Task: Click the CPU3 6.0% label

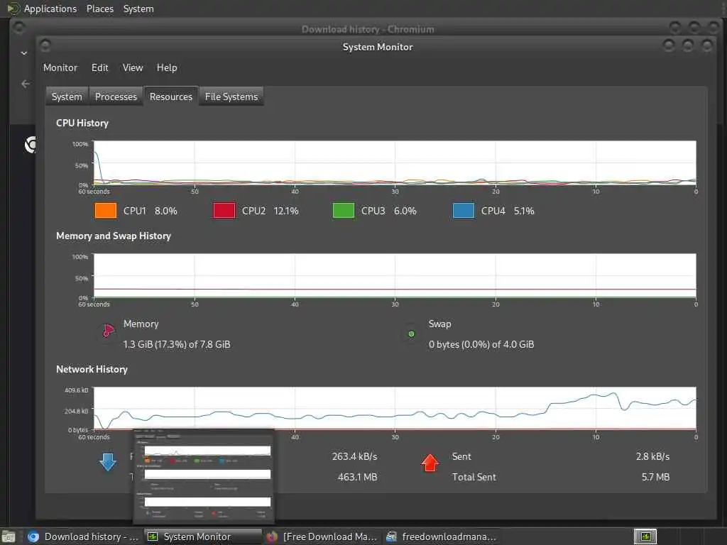Action: [x=388, y=211]
